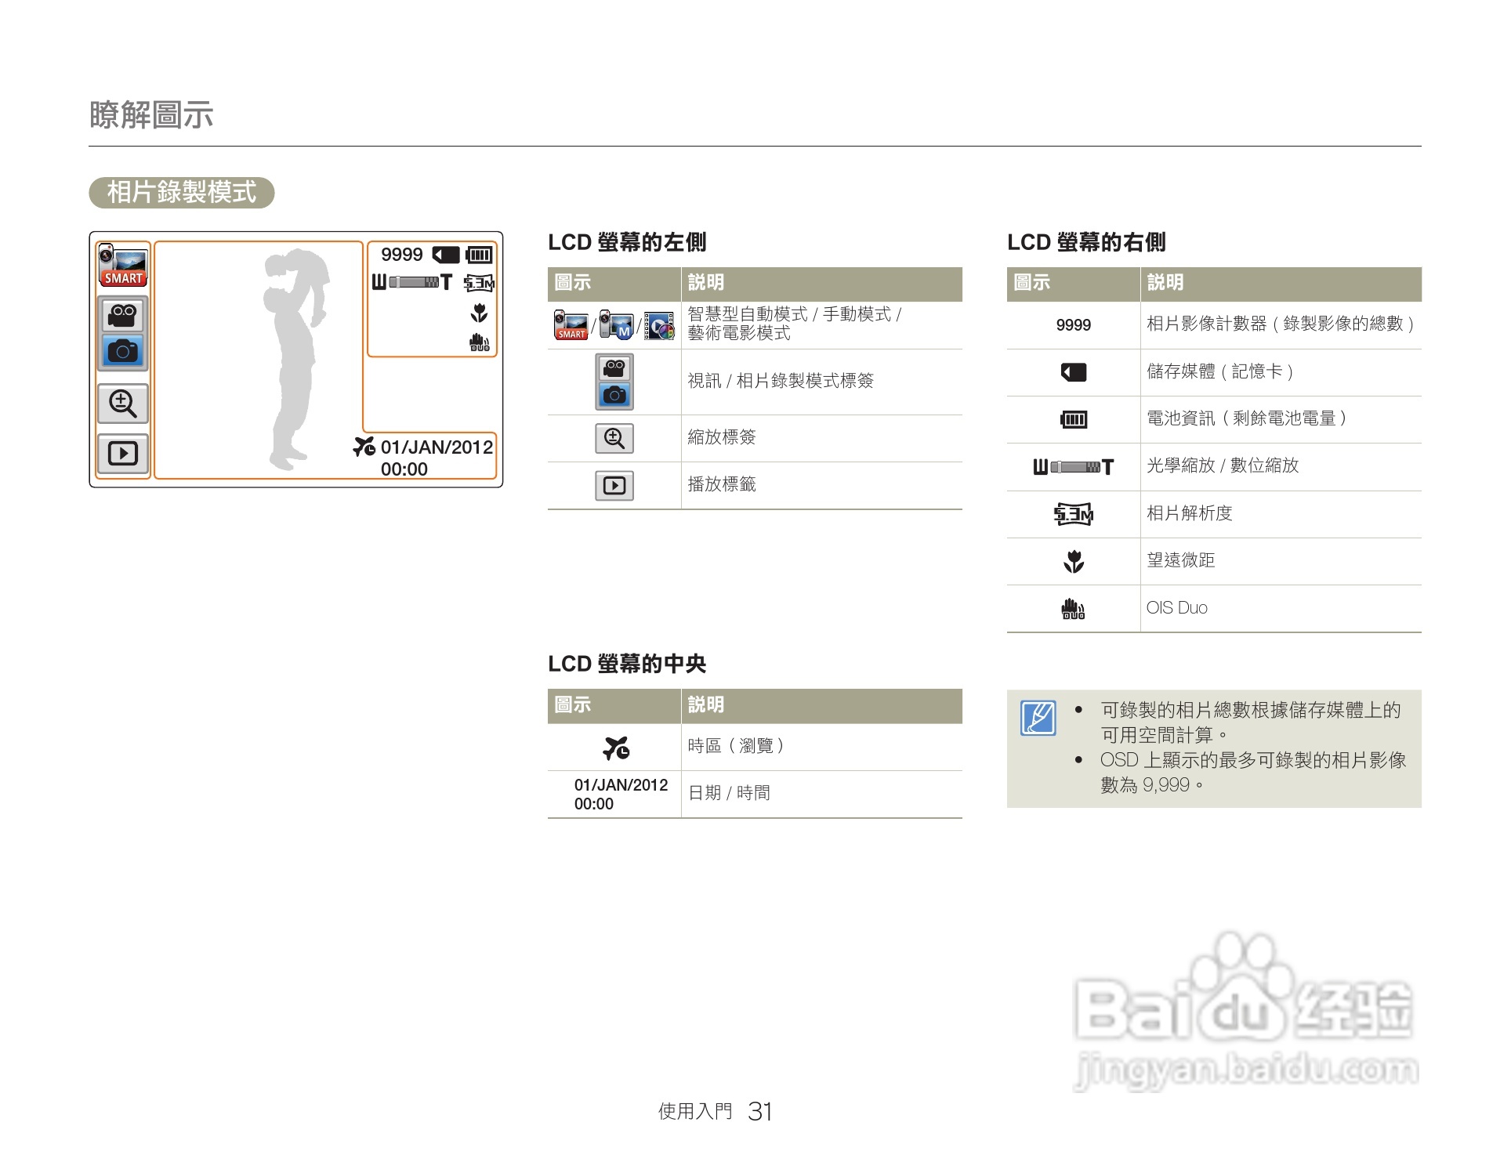The image size is (1511, 1155).
Task: Tap the zoom magnifier tab on LCD preview
Action: coord(123,404)
